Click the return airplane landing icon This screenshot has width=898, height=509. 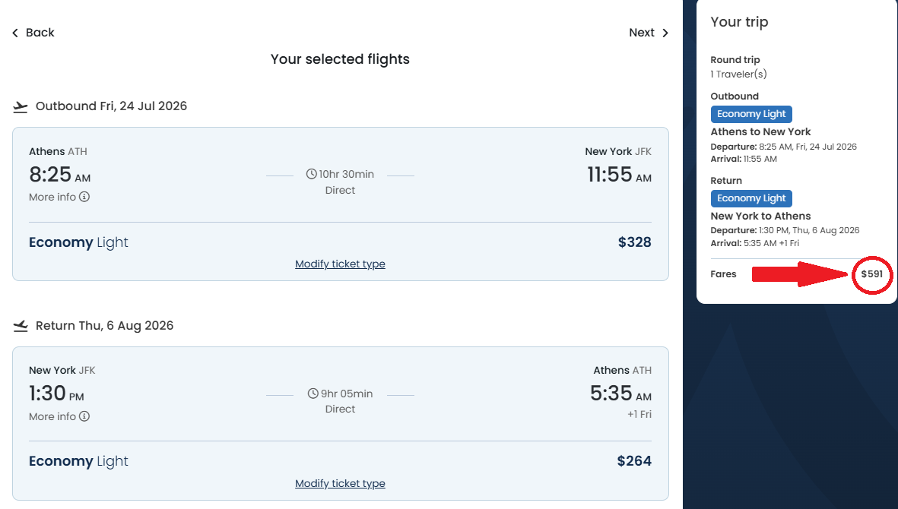[x=21, y=326]
